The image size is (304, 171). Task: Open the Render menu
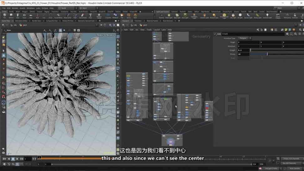(x=15, y=8)
